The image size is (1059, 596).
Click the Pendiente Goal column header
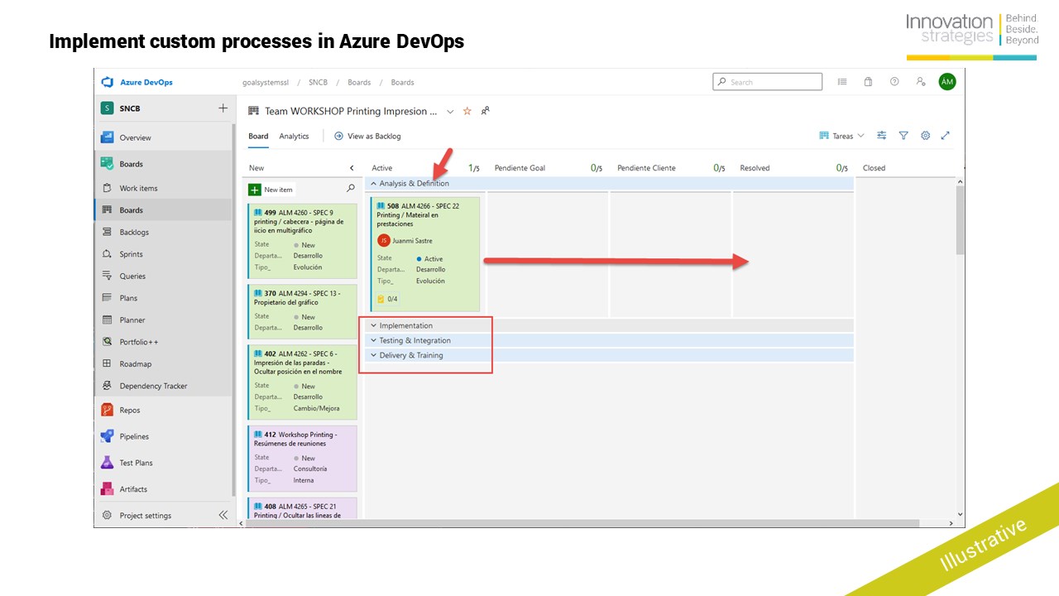click(x=520, y=168)
